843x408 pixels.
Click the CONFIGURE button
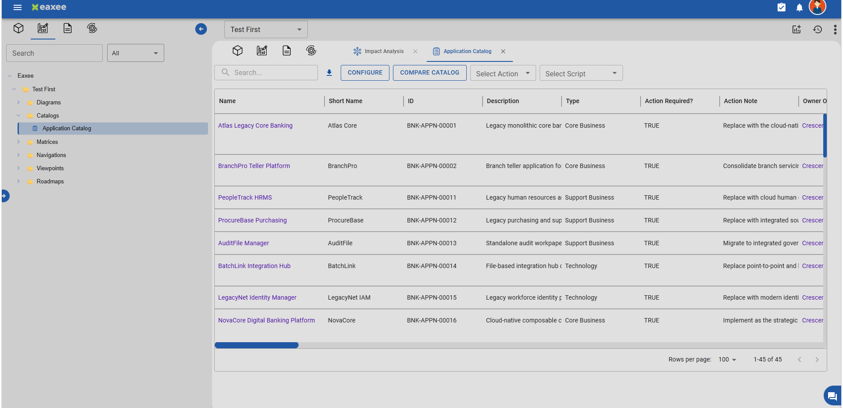click(365, 73)
